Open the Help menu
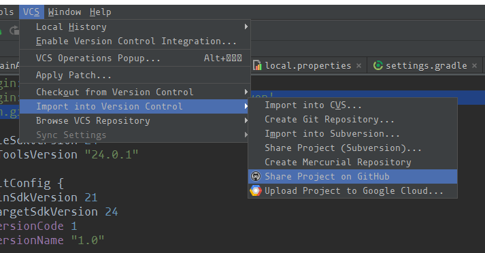485x253 pixels. pos(100,12)
